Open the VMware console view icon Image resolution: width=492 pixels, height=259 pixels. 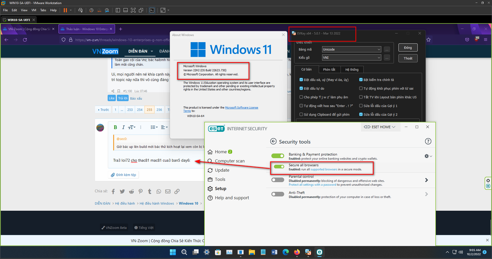(x=152, y=10)
